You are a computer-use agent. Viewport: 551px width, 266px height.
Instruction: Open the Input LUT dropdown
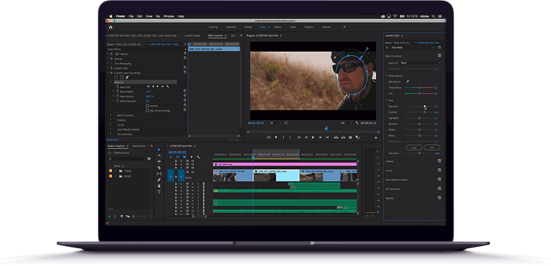tap(420, 63)
